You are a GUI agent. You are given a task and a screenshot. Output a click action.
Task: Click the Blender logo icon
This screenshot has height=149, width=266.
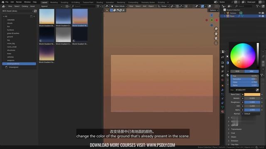pos(3,2)
